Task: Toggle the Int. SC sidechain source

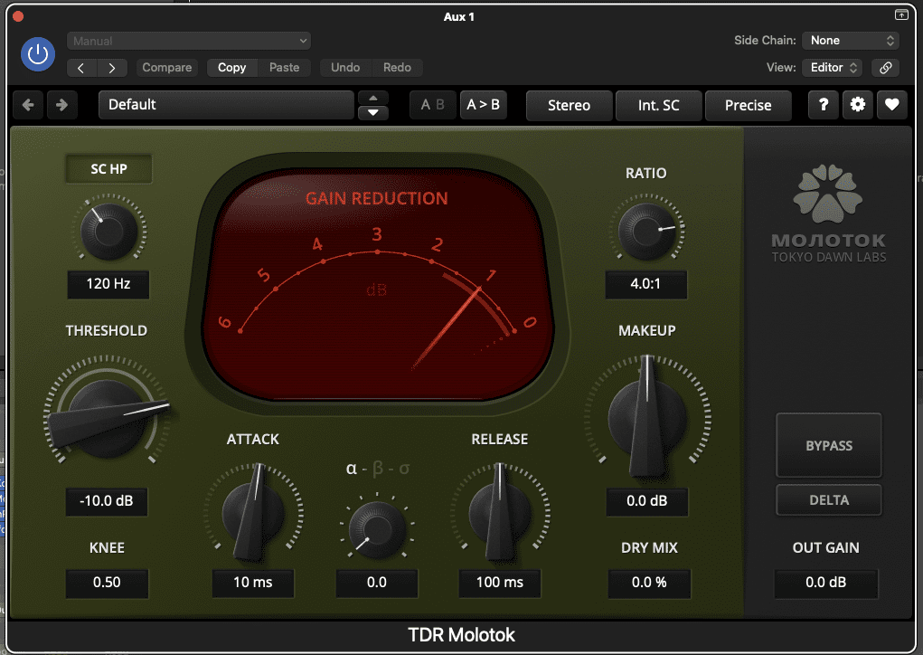Action: (659, 106)
